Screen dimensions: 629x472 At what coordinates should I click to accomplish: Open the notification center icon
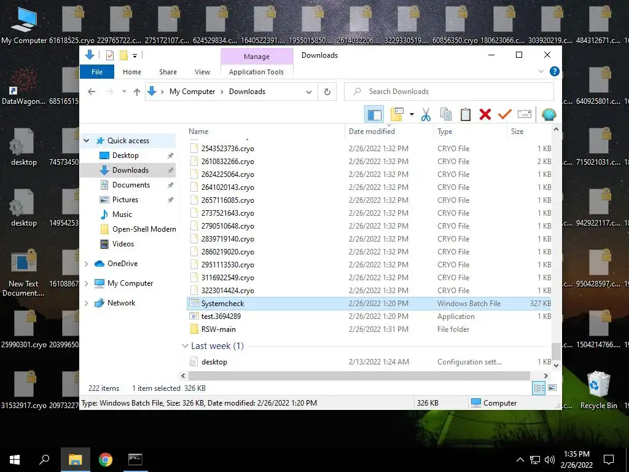[609, 460]
